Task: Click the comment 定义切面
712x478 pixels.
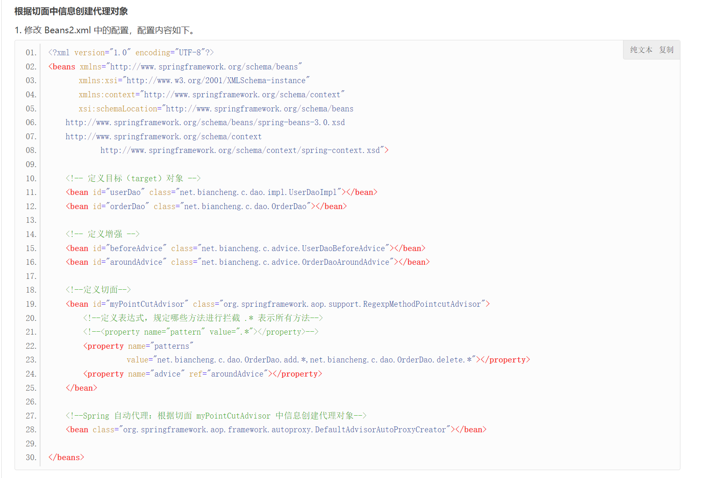Action: [98, 290]
